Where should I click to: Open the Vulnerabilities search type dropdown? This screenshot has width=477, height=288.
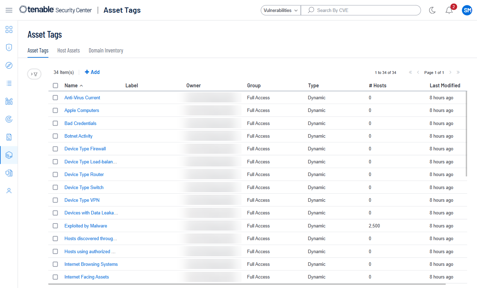(x=281, y=10)
